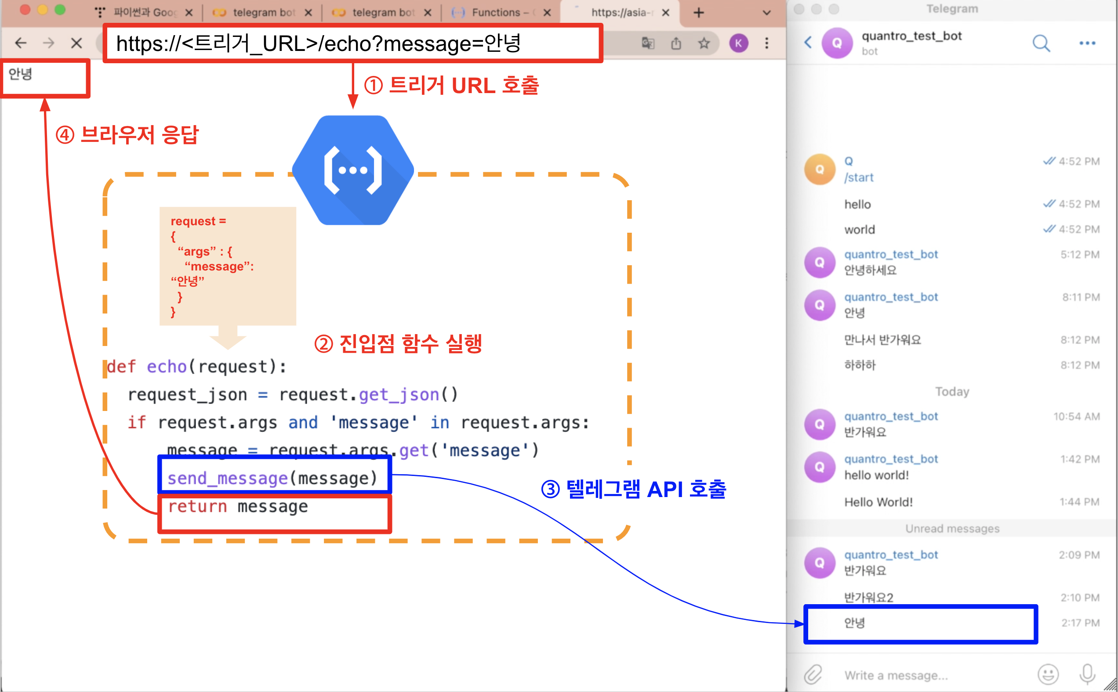Click the browser back arrow
Image resolution: width=1118 pixels, height=692 pixels.
[x=21, y=43]
